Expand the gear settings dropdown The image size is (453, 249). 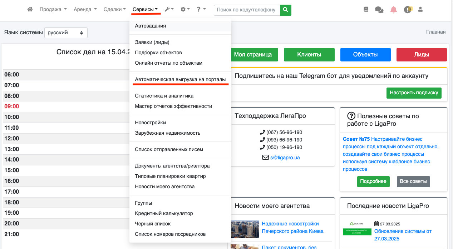click(185, 10)
